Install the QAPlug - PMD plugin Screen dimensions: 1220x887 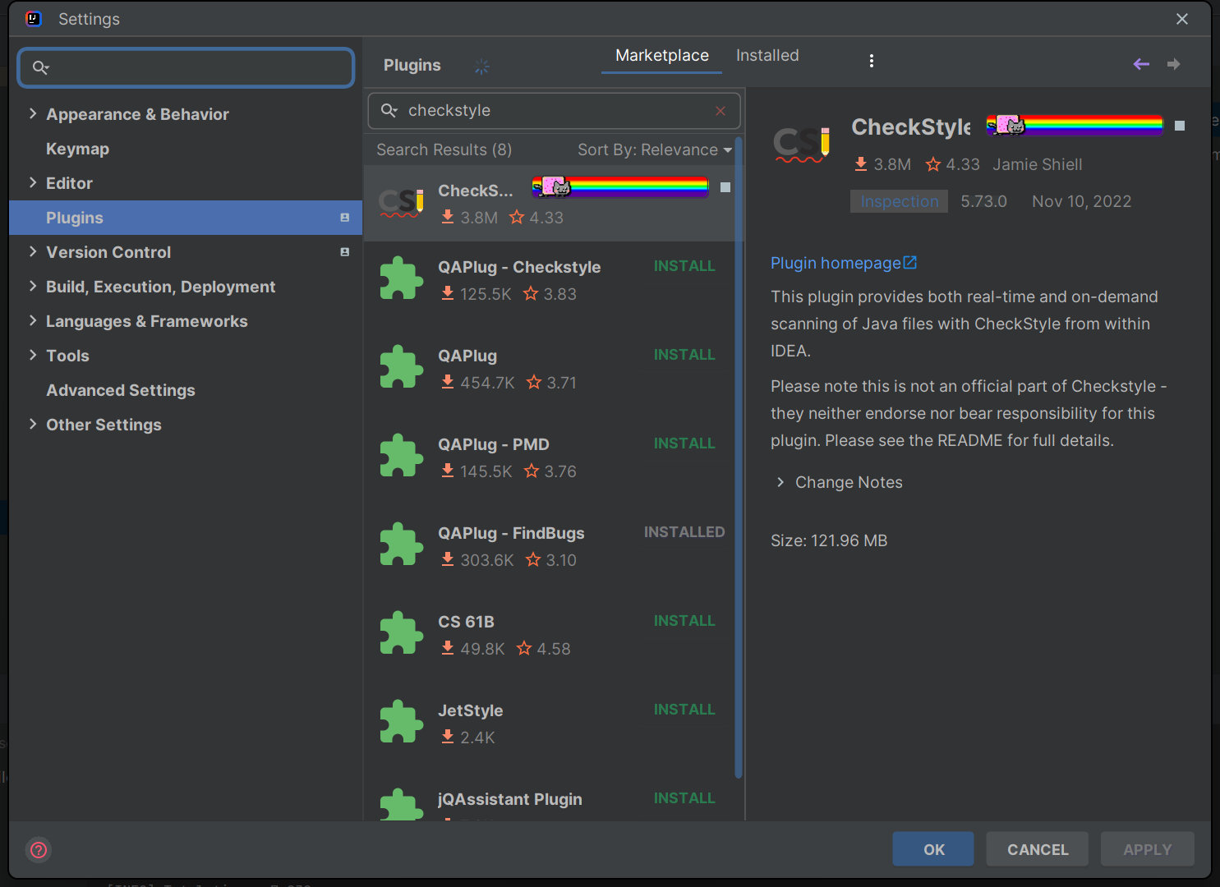tap(684, 443)
